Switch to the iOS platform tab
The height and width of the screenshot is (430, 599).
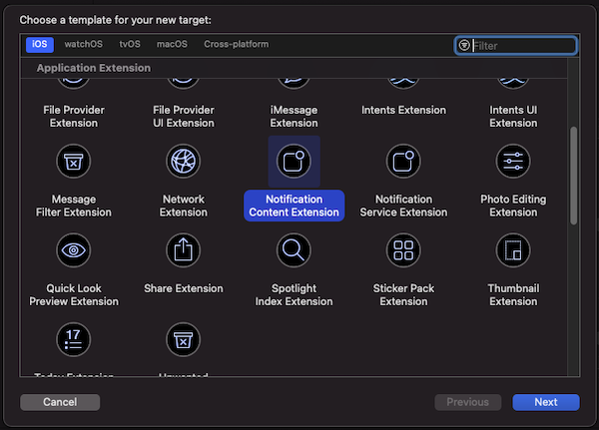40,44
